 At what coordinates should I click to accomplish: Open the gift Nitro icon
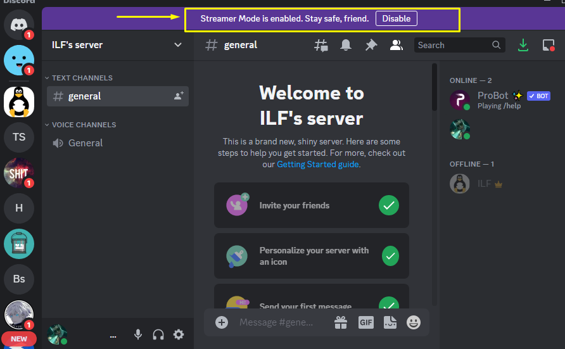[x=341, y=322]
